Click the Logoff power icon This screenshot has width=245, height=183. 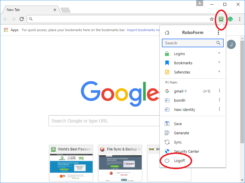(167, 161)
